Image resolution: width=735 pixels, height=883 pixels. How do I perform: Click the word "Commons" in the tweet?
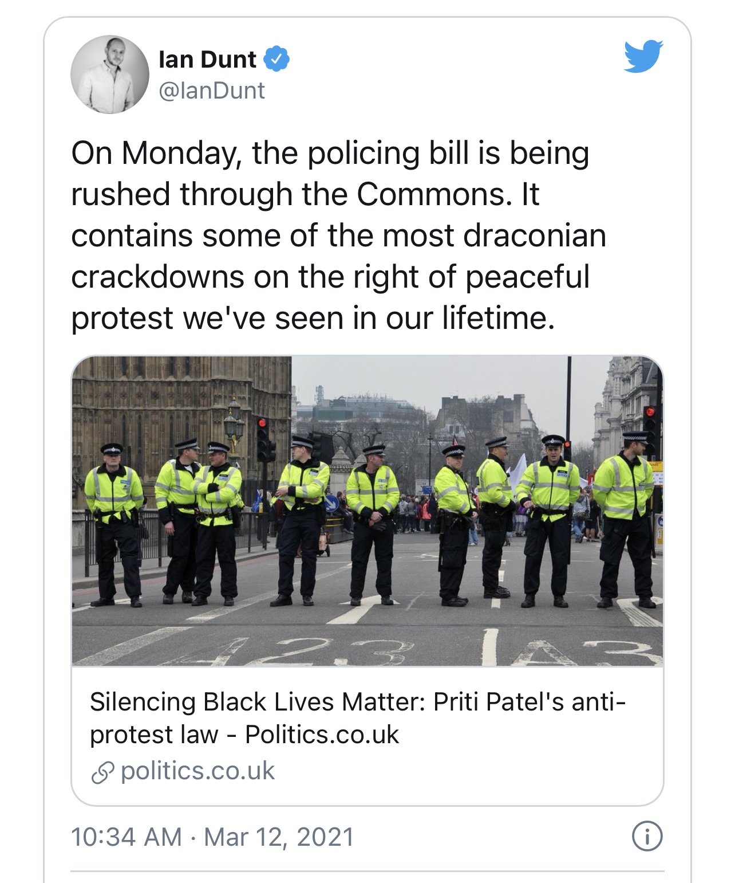[x=432, y=195]
